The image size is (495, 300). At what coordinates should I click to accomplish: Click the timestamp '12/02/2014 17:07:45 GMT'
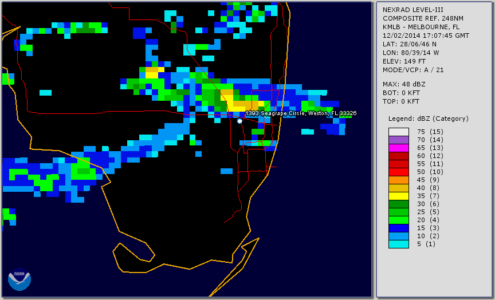pyautogui.click(x=426, y=35)
